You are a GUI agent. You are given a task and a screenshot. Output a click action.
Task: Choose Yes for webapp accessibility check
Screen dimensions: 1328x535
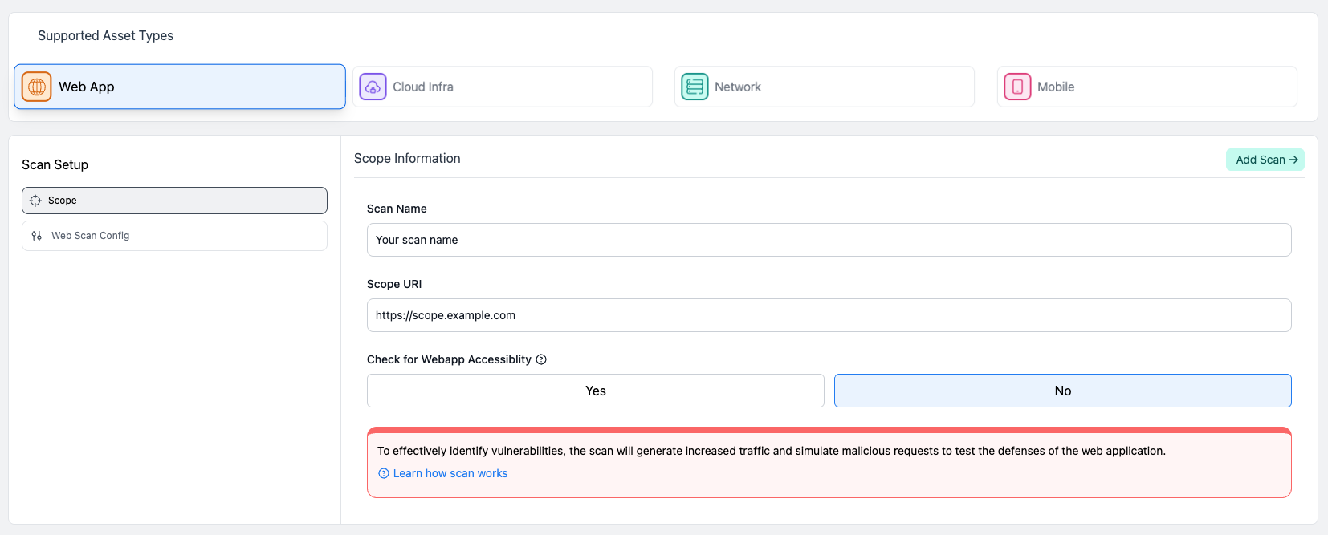pyautogui.click(x=595, y=391)
